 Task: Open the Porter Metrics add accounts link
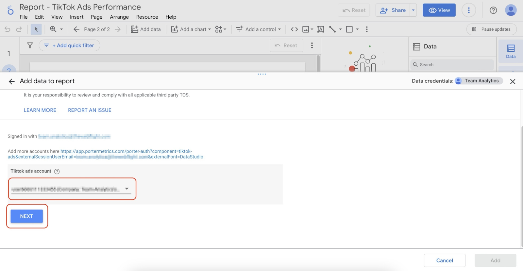(x=105, y=154)
